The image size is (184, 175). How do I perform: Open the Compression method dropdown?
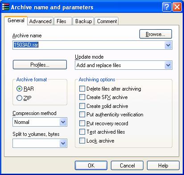click(x=63, y=122)
